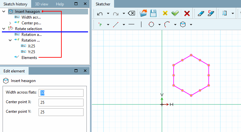Open the Help tab

60,4
